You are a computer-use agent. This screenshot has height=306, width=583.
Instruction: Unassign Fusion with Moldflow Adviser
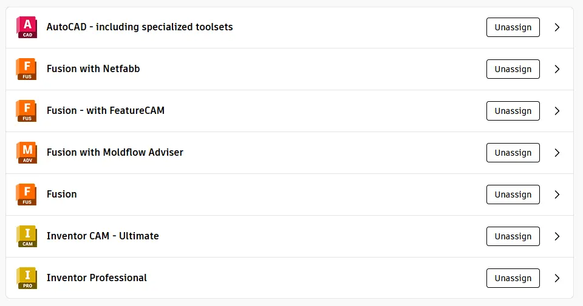coord(513,153)
